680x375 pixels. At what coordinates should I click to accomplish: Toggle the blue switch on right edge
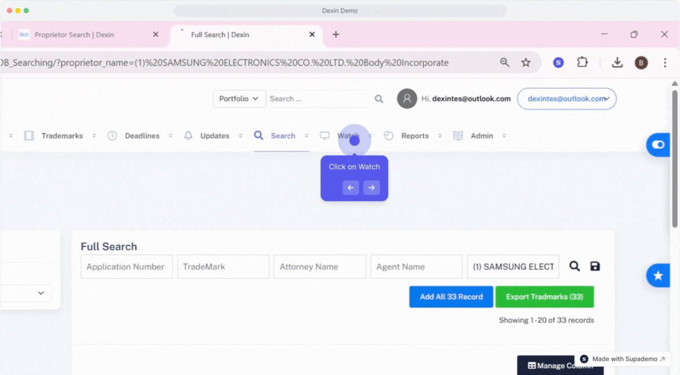659,145
